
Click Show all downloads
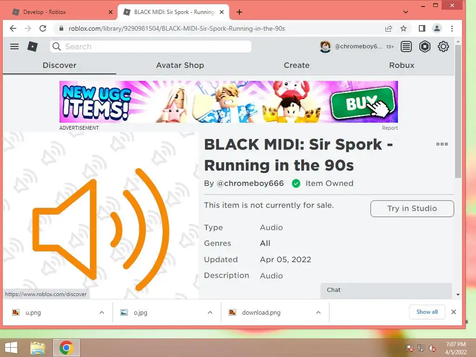click(x=427, y=312)
